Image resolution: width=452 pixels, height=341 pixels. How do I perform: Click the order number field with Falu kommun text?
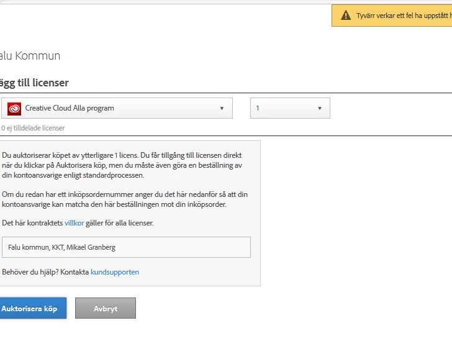point(126,247)
